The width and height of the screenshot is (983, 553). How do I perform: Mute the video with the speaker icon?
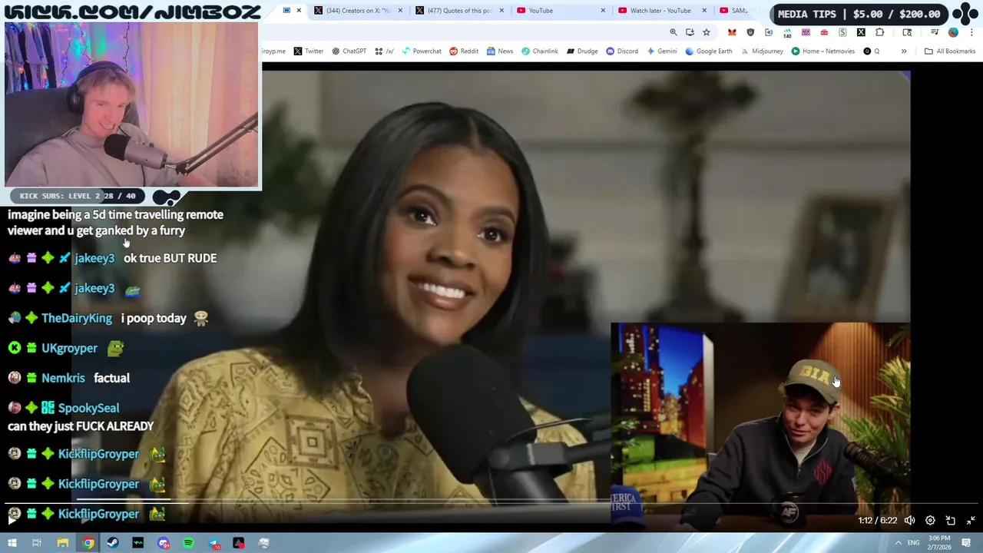click(909, 521)
